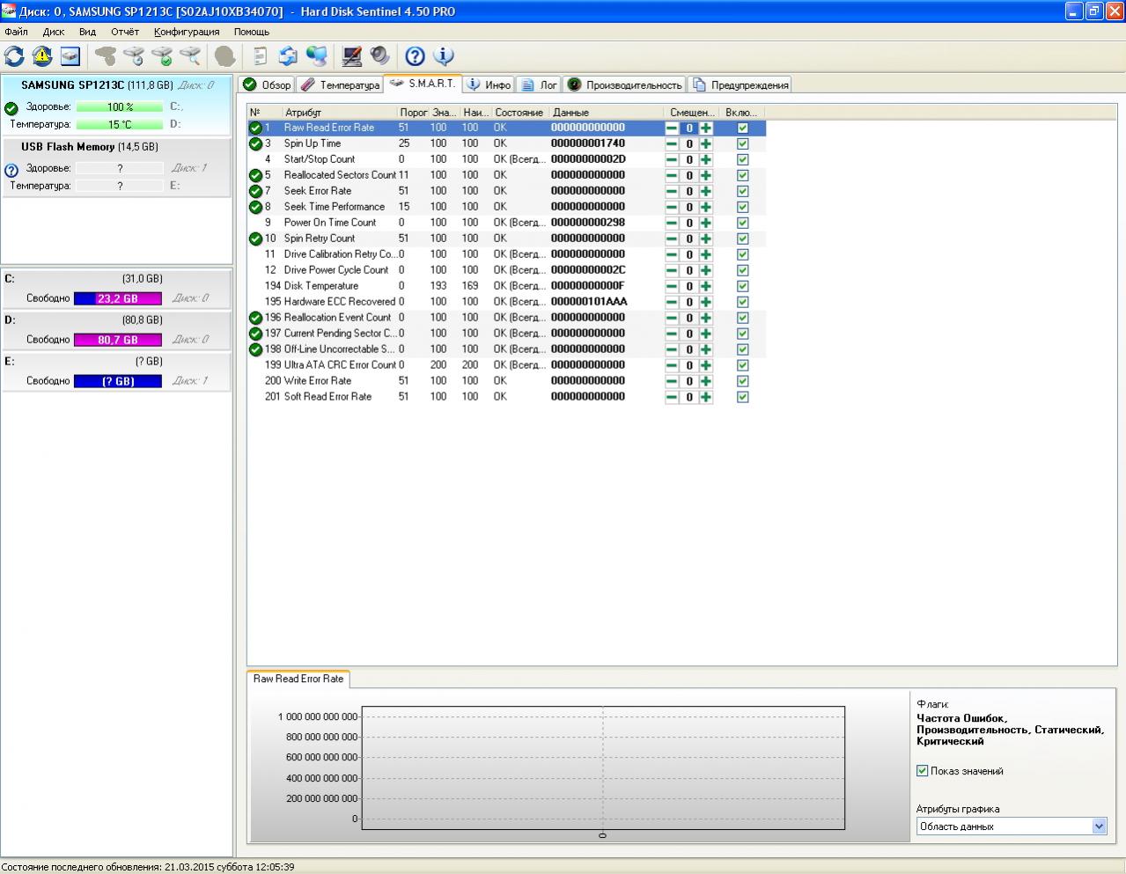Click the offset value field in Raw Read Error Rate row

pos(689,128)
